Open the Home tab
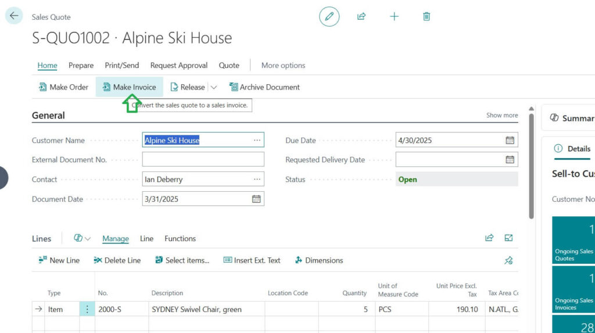The image size is (595, 333). point(47,65)
